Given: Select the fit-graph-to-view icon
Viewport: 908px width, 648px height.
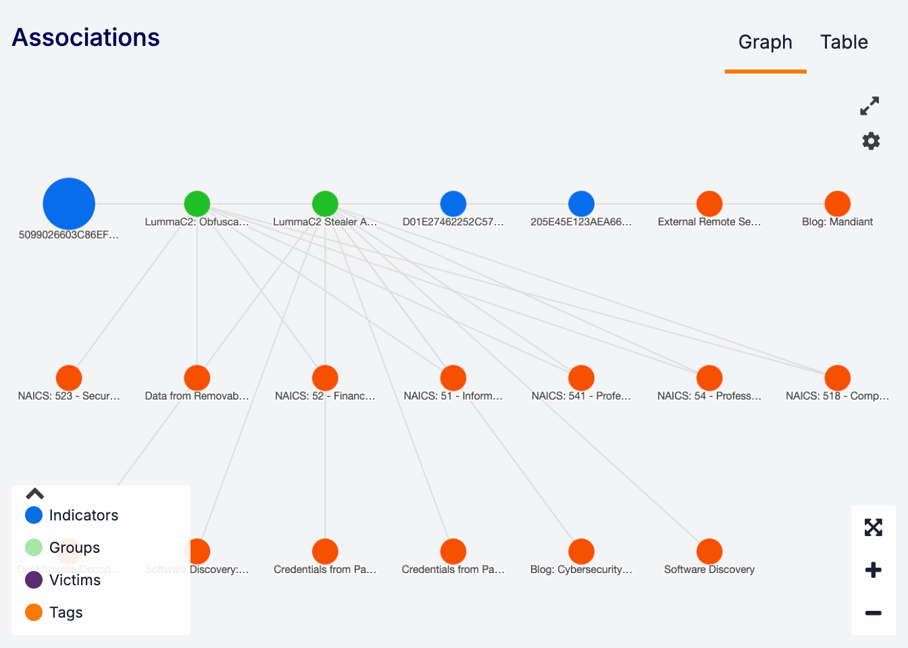Looking at the screenshot, I should pyautogui.click(x=874, y=527).
